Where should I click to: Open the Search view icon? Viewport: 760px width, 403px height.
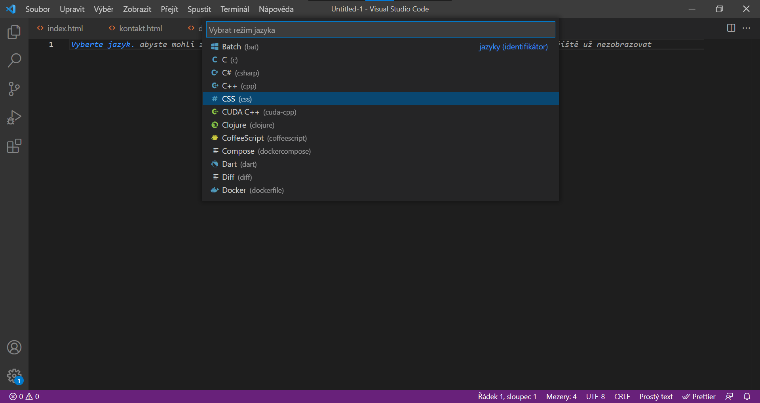[14, 60]
